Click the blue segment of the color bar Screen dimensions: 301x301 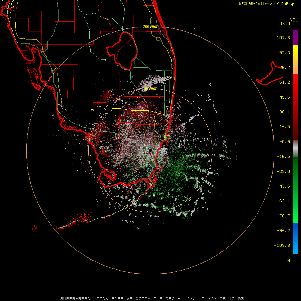tap(295, 238)
